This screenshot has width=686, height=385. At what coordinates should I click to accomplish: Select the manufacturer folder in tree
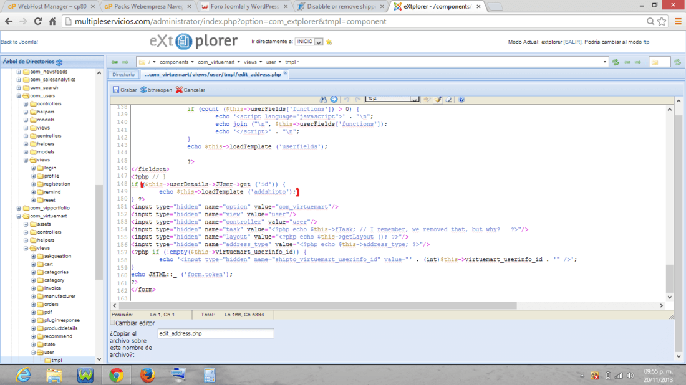pyautogui.click(x=59, y=297)
